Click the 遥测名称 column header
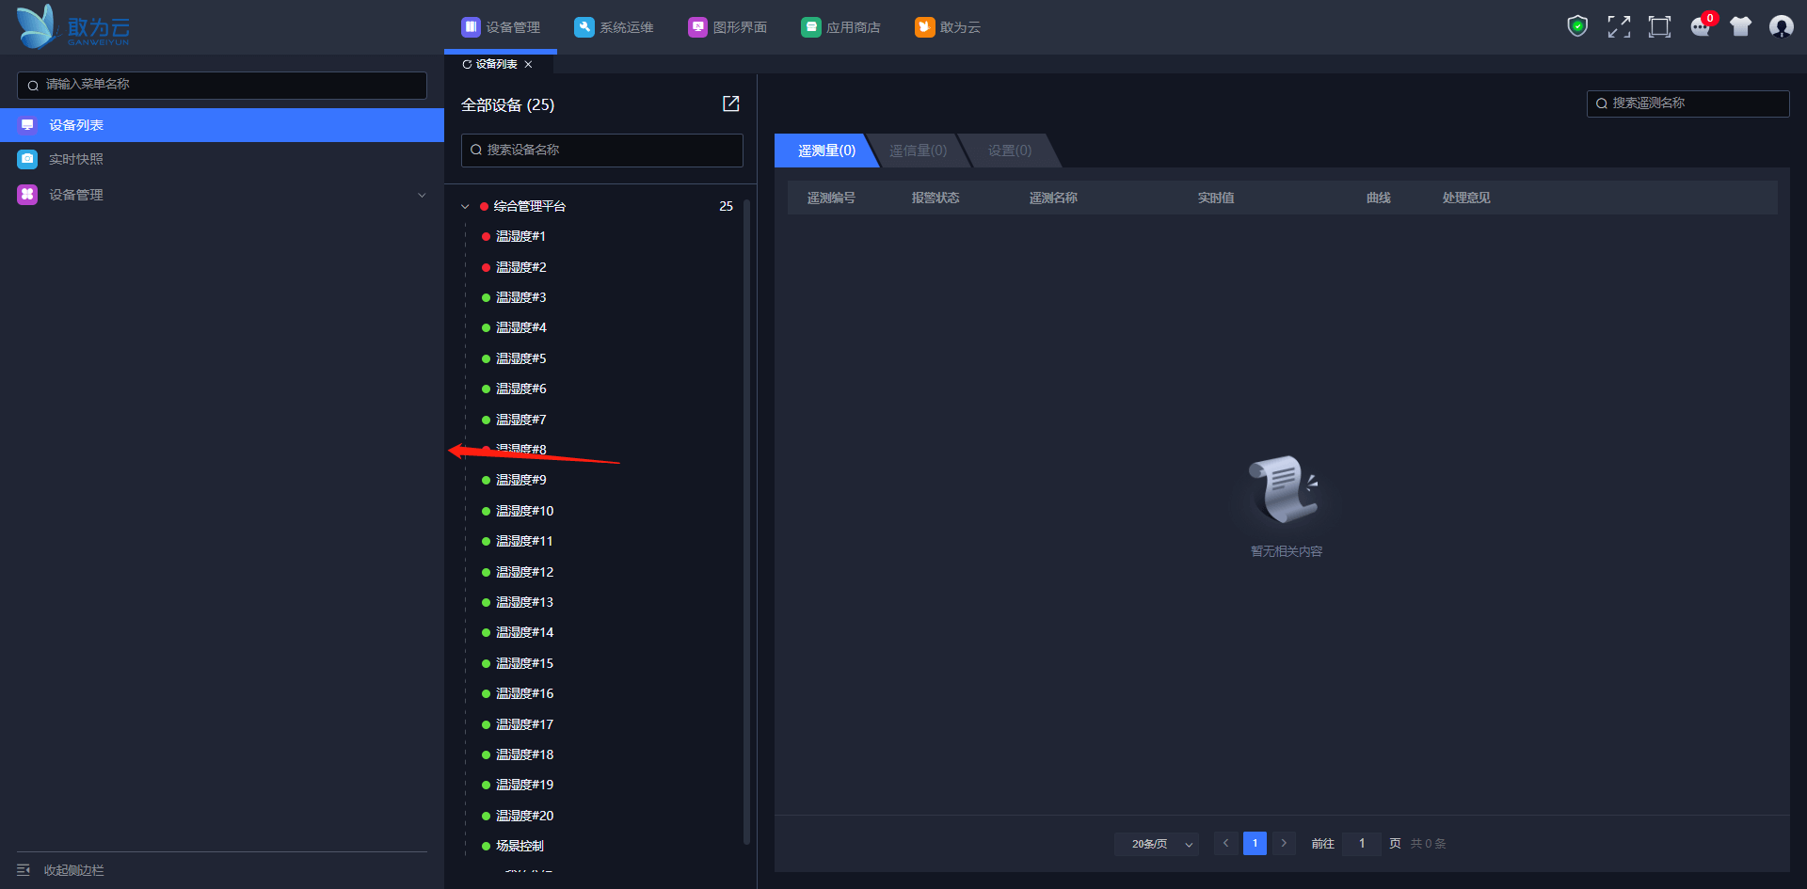Viewport: 1807px width, 889px height. coord(1052,198)
